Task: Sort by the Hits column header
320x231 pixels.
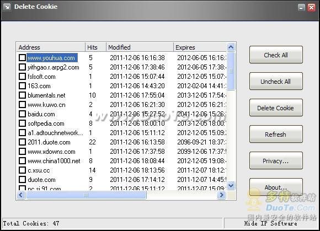Action: (x=95, y=47)
